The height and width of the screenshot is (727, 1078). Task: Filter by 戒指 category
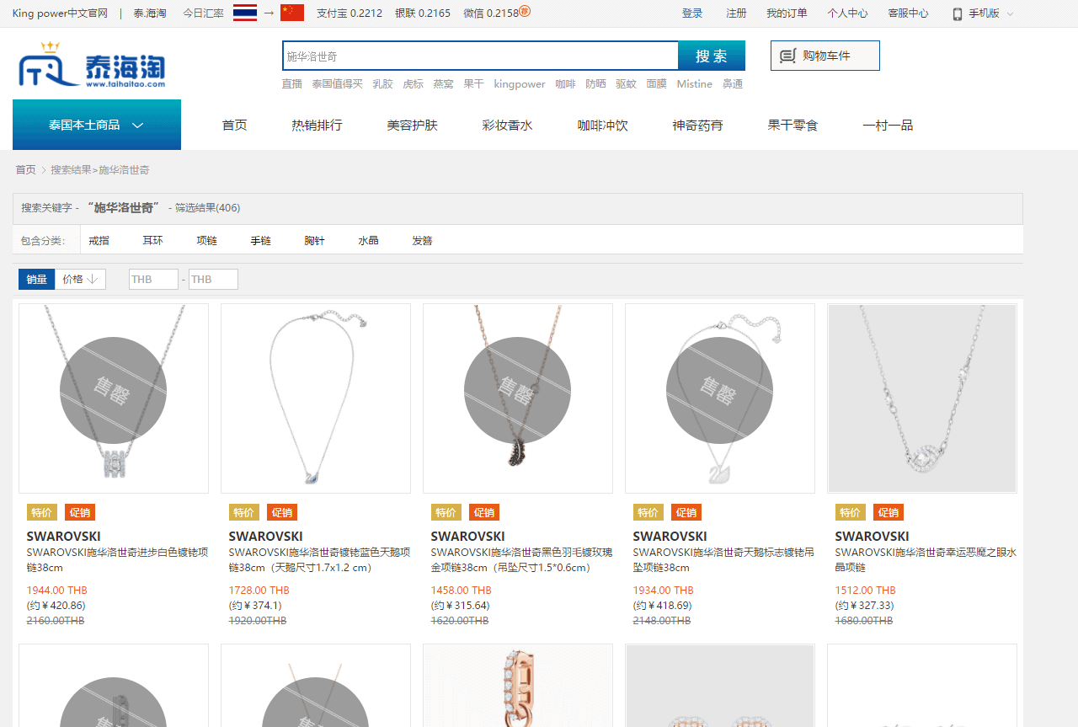point(99,240)
